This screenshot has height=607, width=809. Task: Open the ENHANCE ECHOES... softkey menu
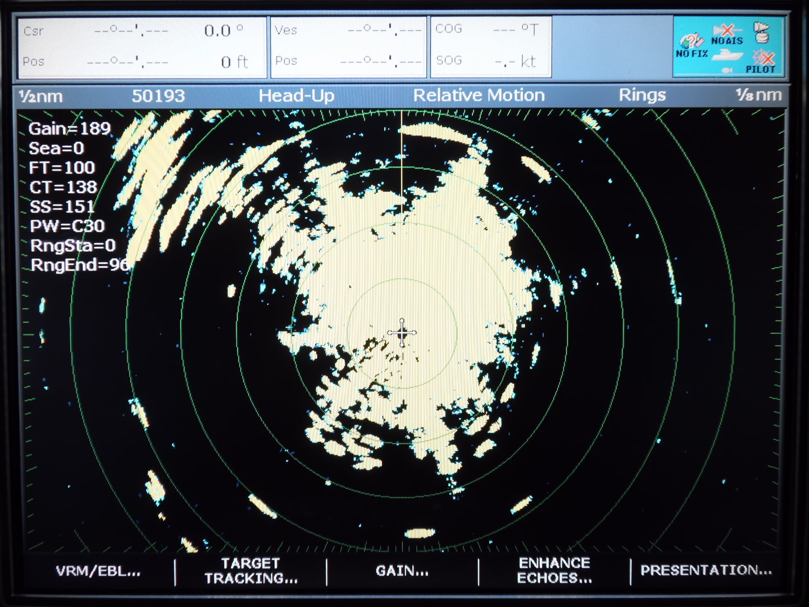pyautogui.click(x=554, y=570)
